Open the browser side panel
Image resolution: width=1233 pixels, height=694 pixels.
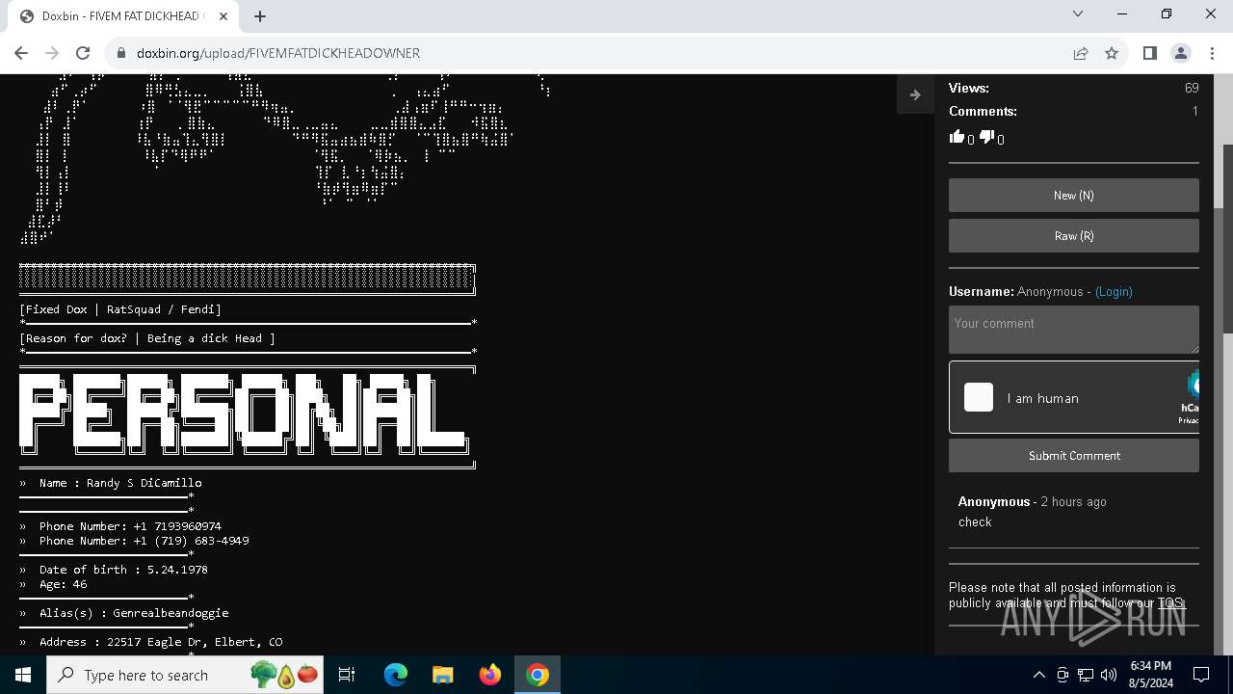[1149, 53]
